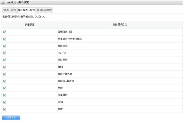
Task: Toggle the 商談なし顧客数 checkbox
Action: (x=5, y=81)
